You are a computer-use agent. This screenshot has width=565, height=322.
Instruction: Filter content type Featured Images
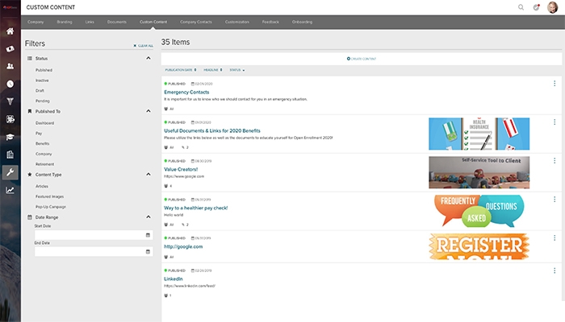49,196
